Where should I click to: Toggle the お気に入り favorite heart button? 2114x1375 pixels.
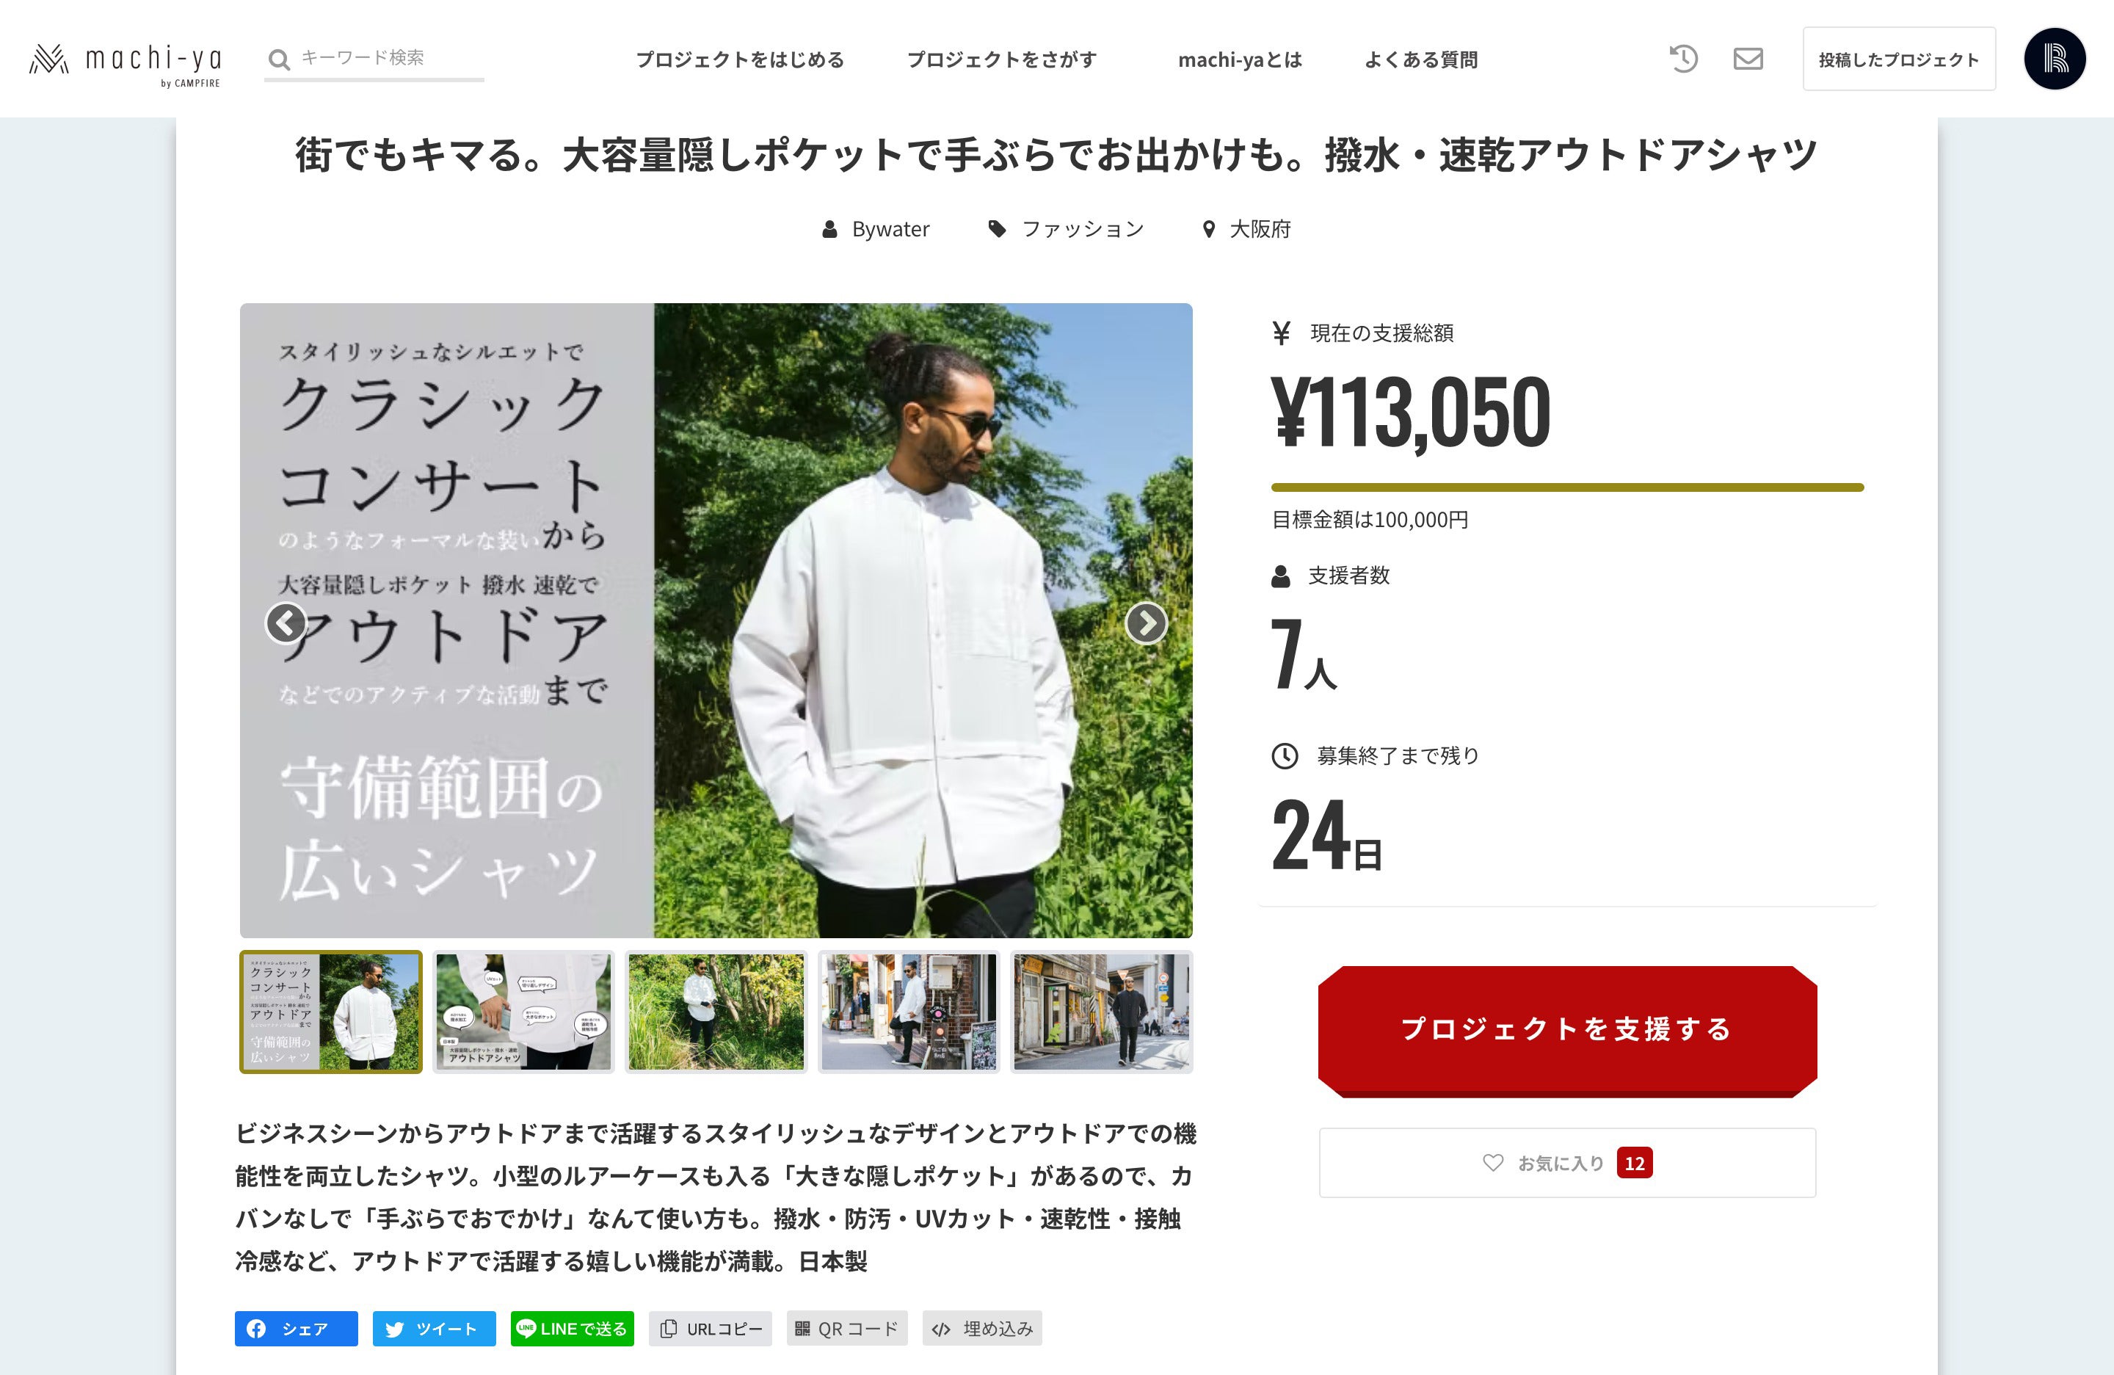[1567, 1163]
